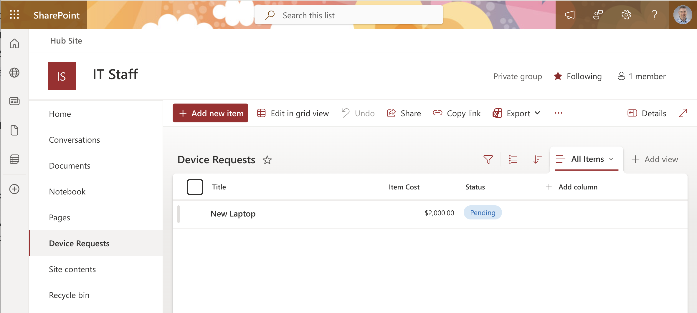
Task: Click Copy link in command bar
Action: (457, 113)
